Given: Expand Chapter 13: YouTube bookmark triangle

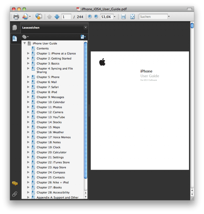Looking at the screenshot, I should pos(28,117).
